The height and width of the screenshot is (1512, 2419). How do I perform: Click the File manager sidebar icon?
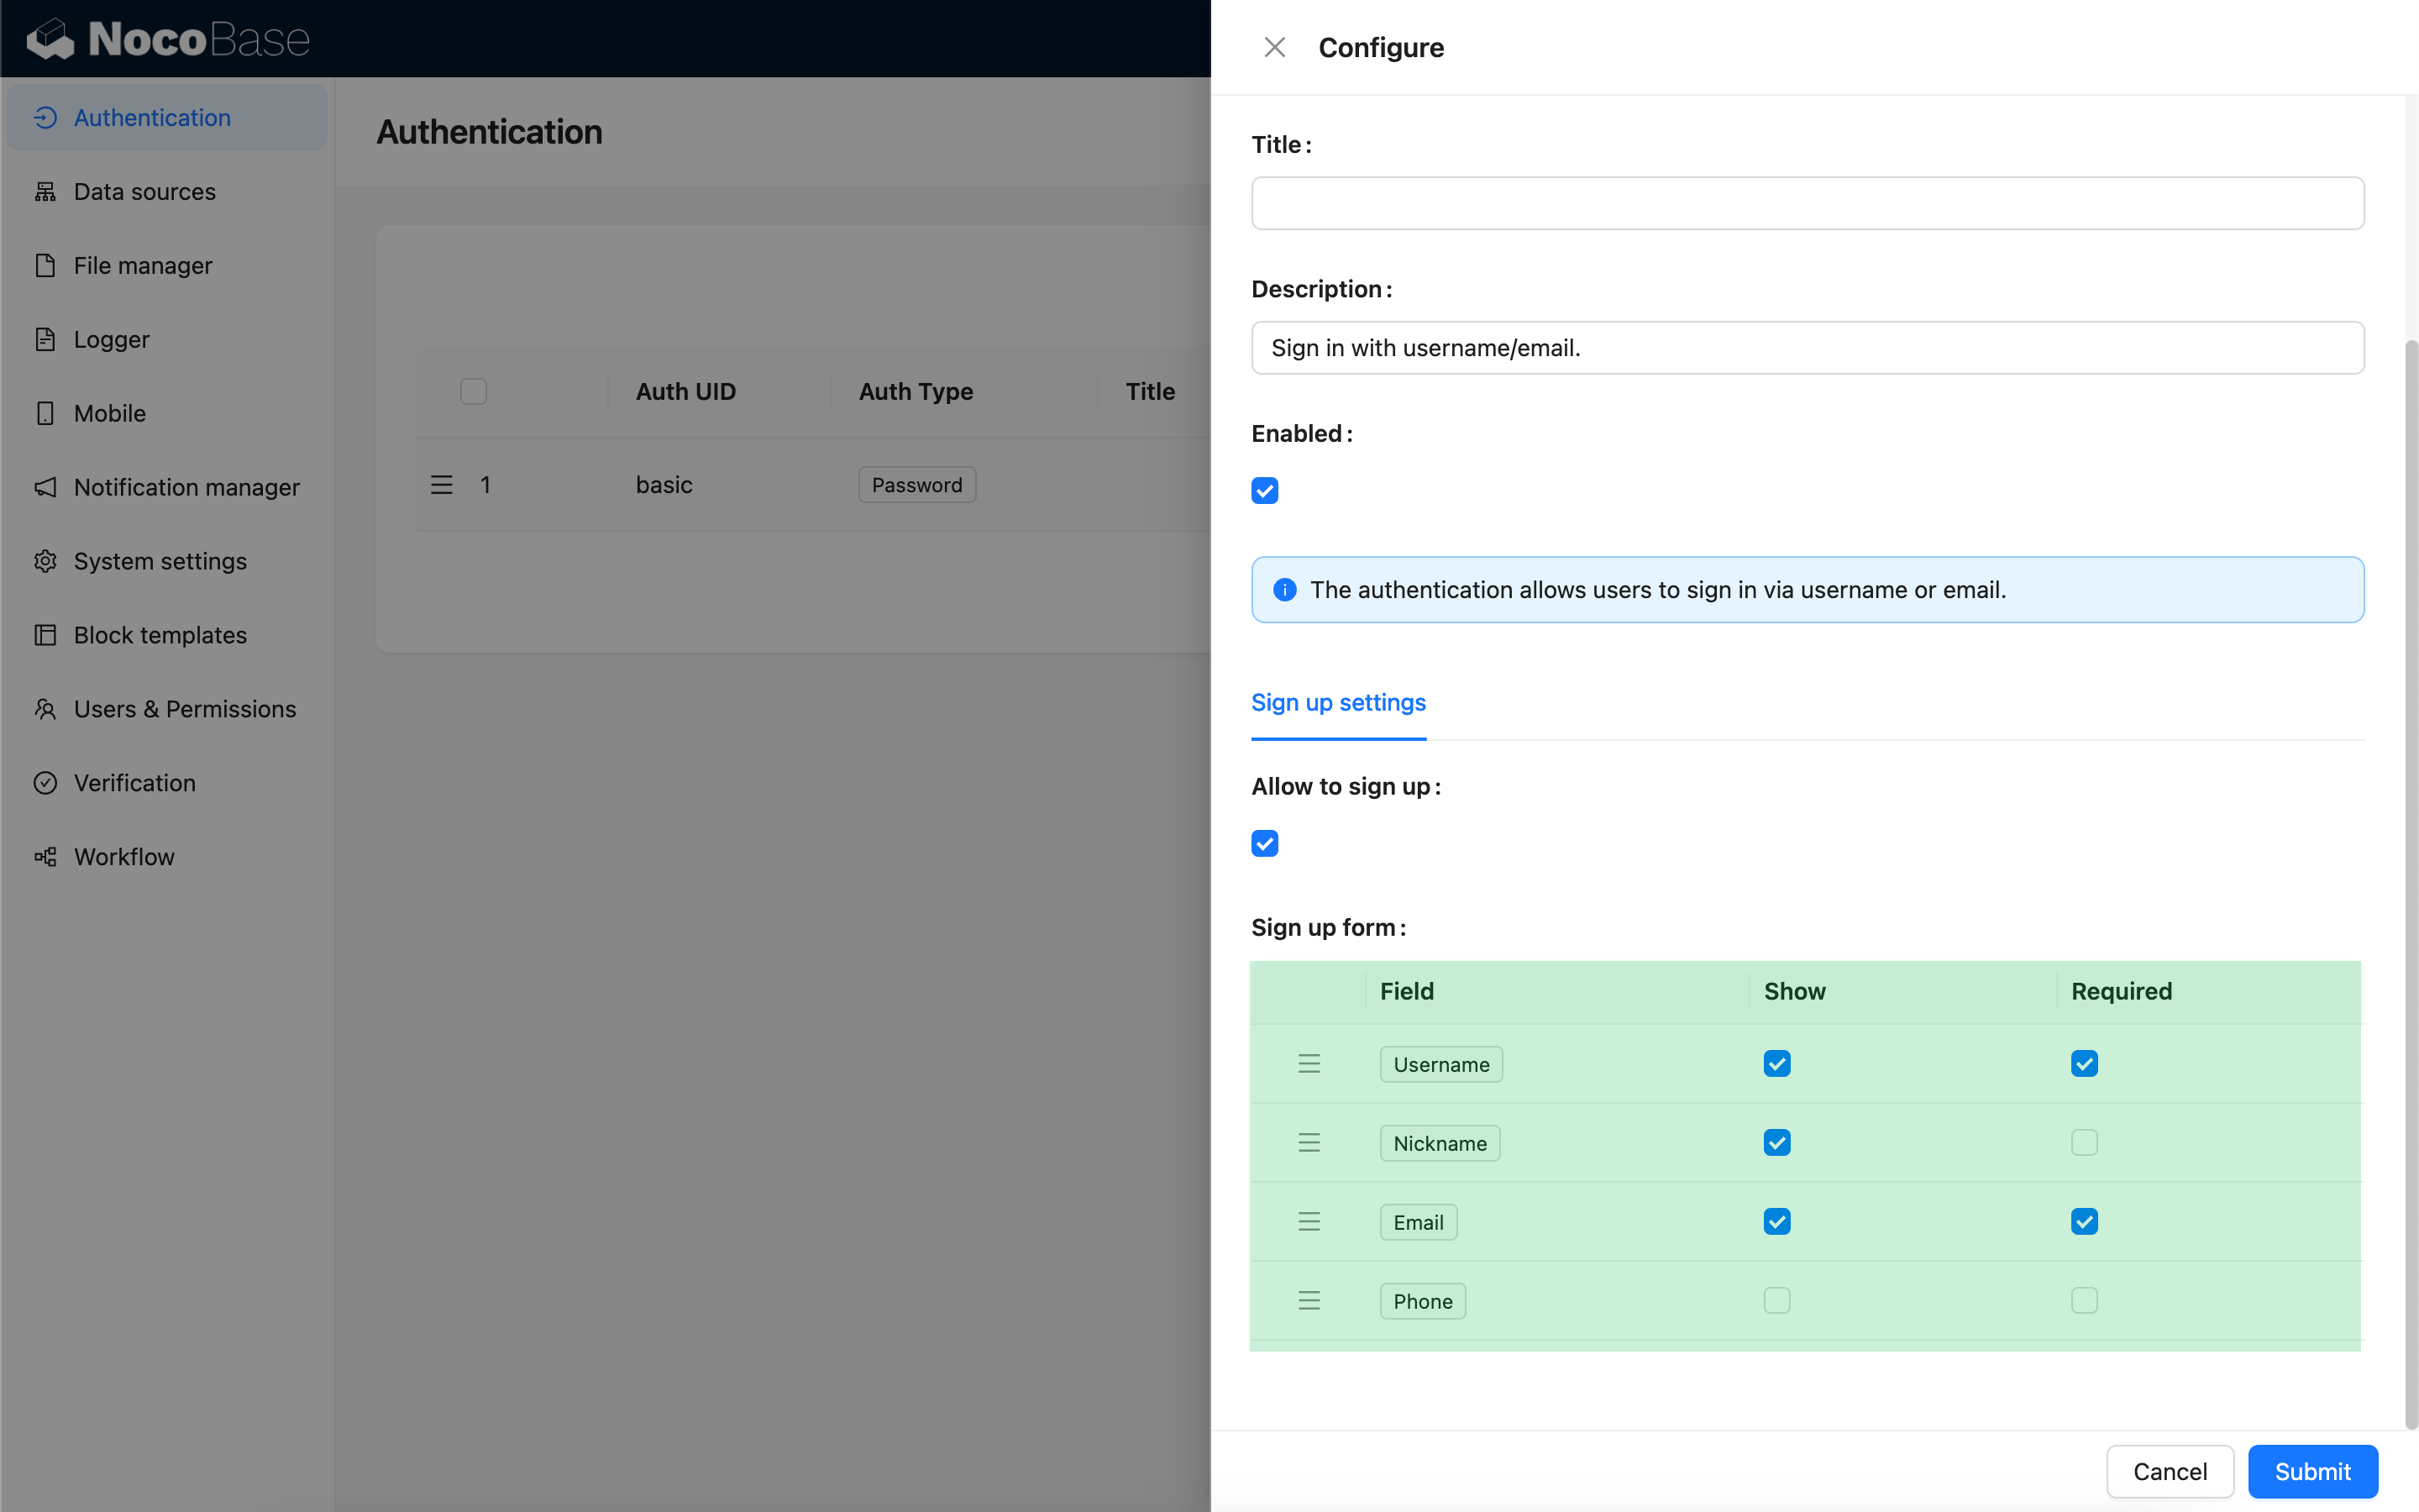pyautogui.click(x=45, y=265)
